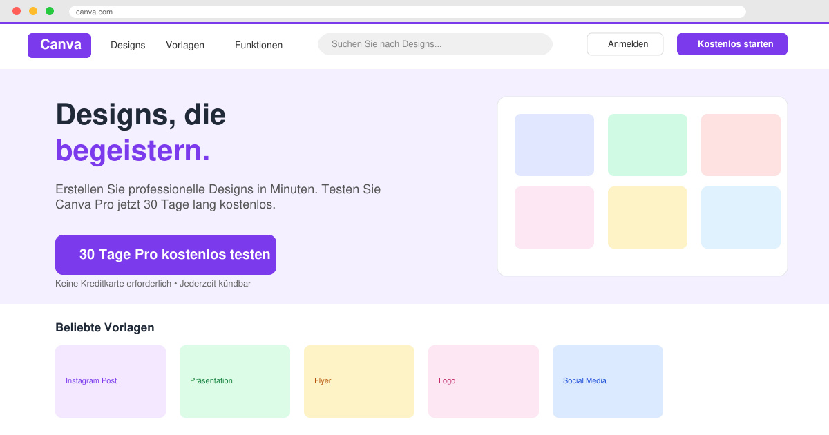Select the light blue design tile in preview
The height and width of the screenshot is (435, 829).
(741, 217)
